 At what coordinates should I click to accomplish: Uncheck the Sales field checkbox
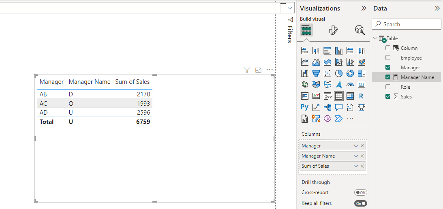pyautogui.click(x=388, y=96)
